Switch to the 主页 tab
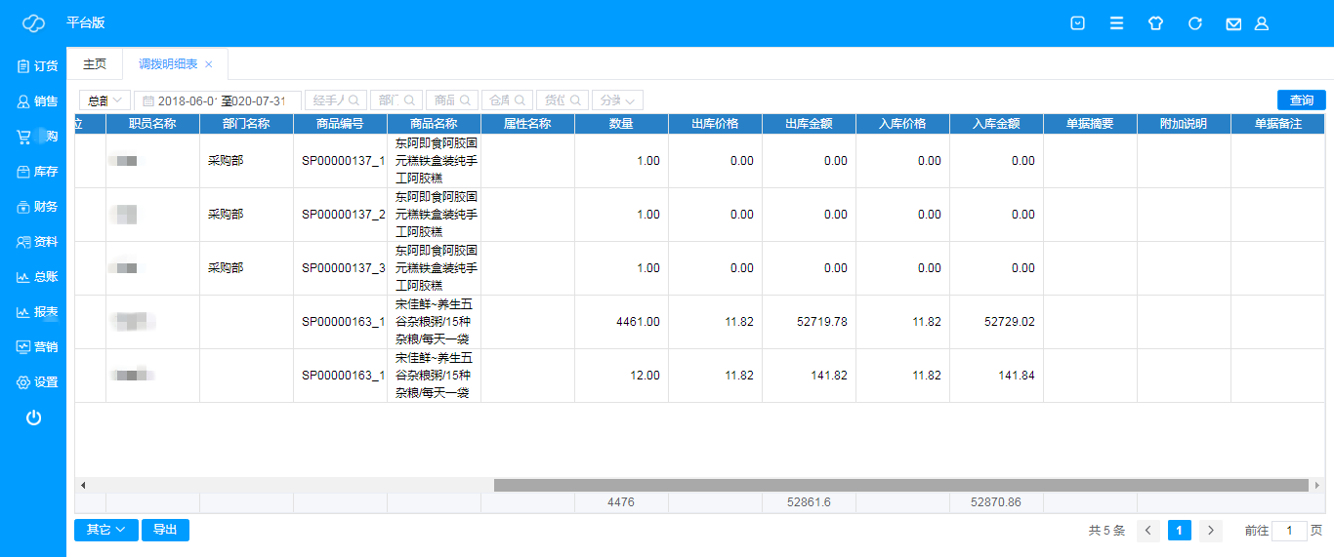 95,64
